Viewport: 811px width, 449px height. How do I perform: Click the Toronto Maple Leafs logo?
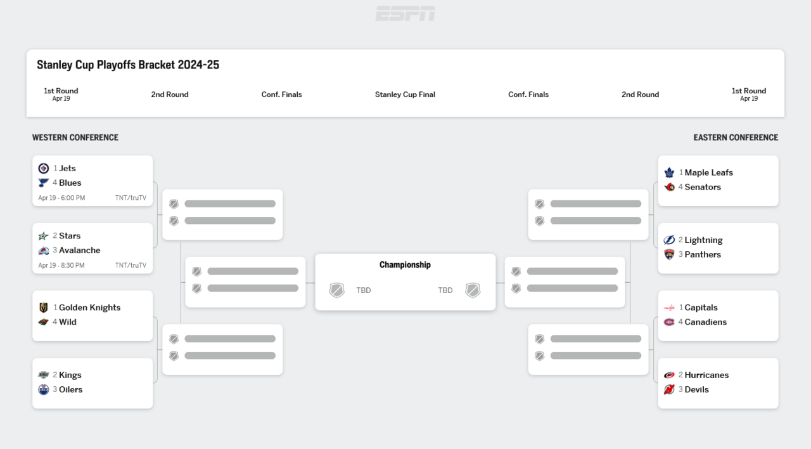pyautogui.click(x=669, y=172)
